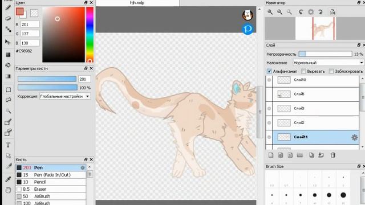Screen dimensions: 365x205
Task: Toggle visibility of Слой3 layer
Action: pyautogui.click(x=269, y=109)
